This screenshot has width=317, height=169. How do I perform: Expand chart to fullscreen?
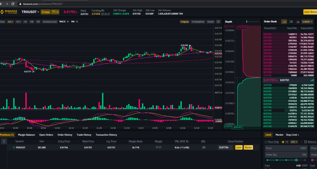(218, 22)
